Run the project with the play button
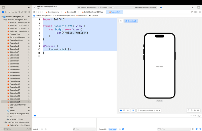 [x=29, y=8]
